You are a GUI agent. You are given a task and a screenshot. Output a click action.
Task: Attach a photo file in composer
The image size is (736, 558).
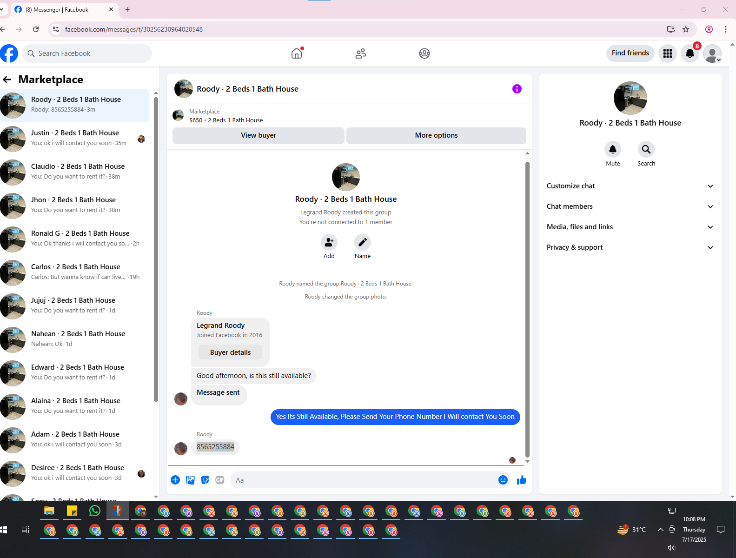pyautogui.click(x=190, y=480)
